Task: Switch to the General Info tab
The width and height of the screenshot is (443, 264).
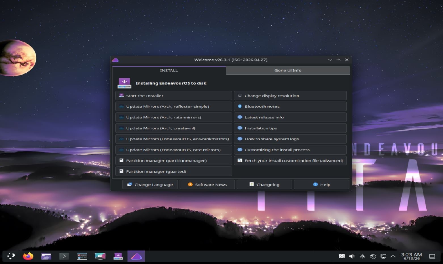Action: click(x=288, y=70)
